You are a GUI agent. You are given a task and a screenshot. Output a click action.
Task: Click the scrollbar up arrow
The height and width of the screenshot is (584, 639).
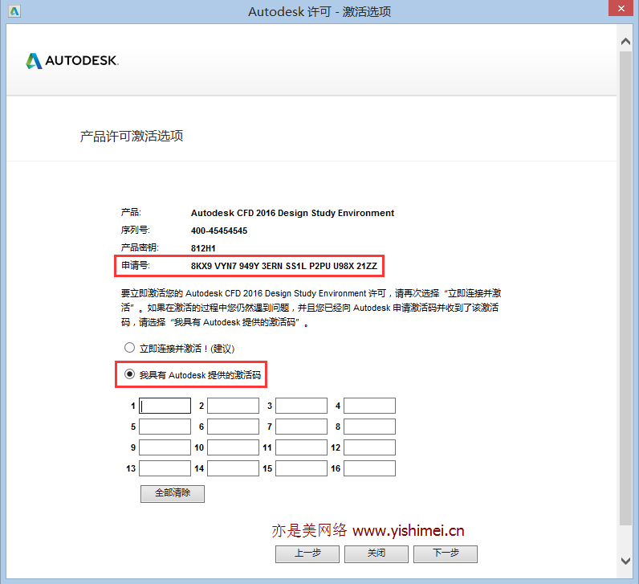click(625, 41)
